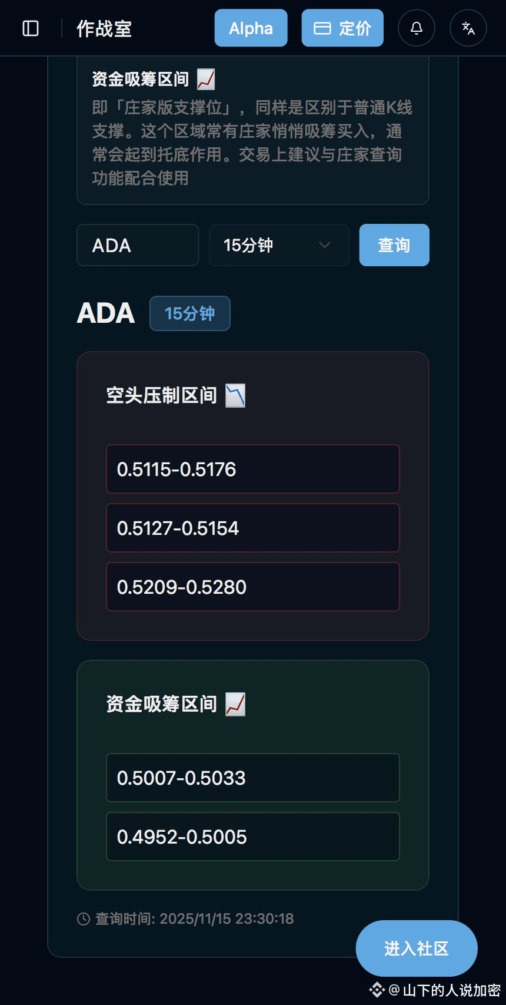Toggle the sidebar panel icon

(x=31, y=28)
